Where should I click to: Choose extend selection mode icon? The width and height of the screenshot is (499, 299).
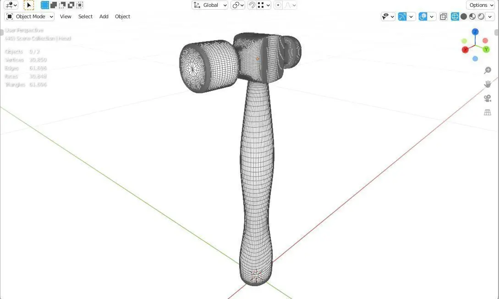click(54, 5)
